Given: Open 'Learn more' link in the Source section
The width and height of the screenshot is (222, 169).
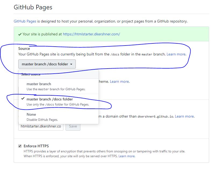Looking at the screenshot, I should click(x=176, y=54).
